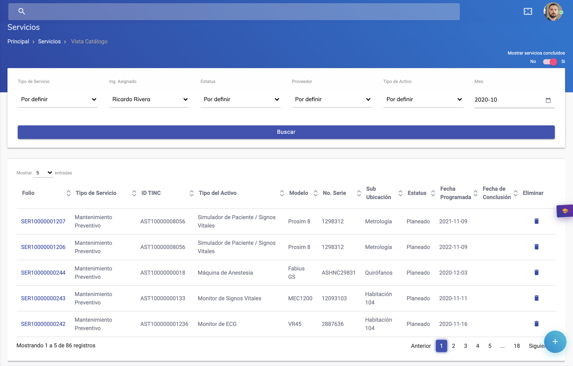Toggle Mostrar servicios concluidos switch
This screenshot has height=366, width=573.
(x=549, y=62)
